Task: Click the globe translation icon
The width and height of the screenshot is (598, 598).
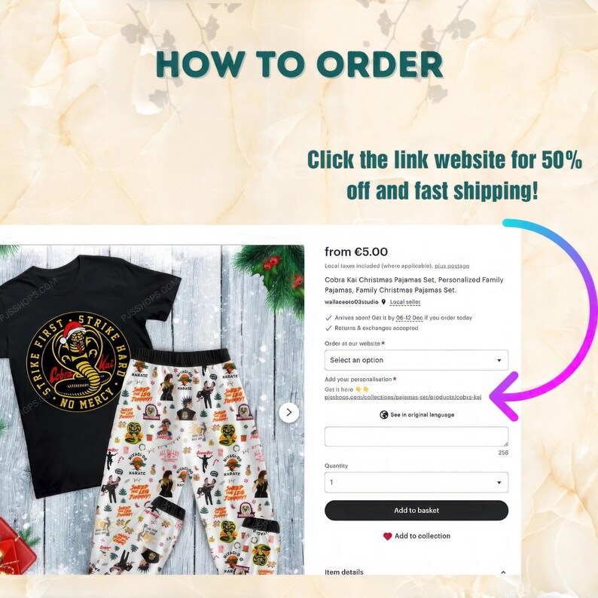Action: point(383,414)
